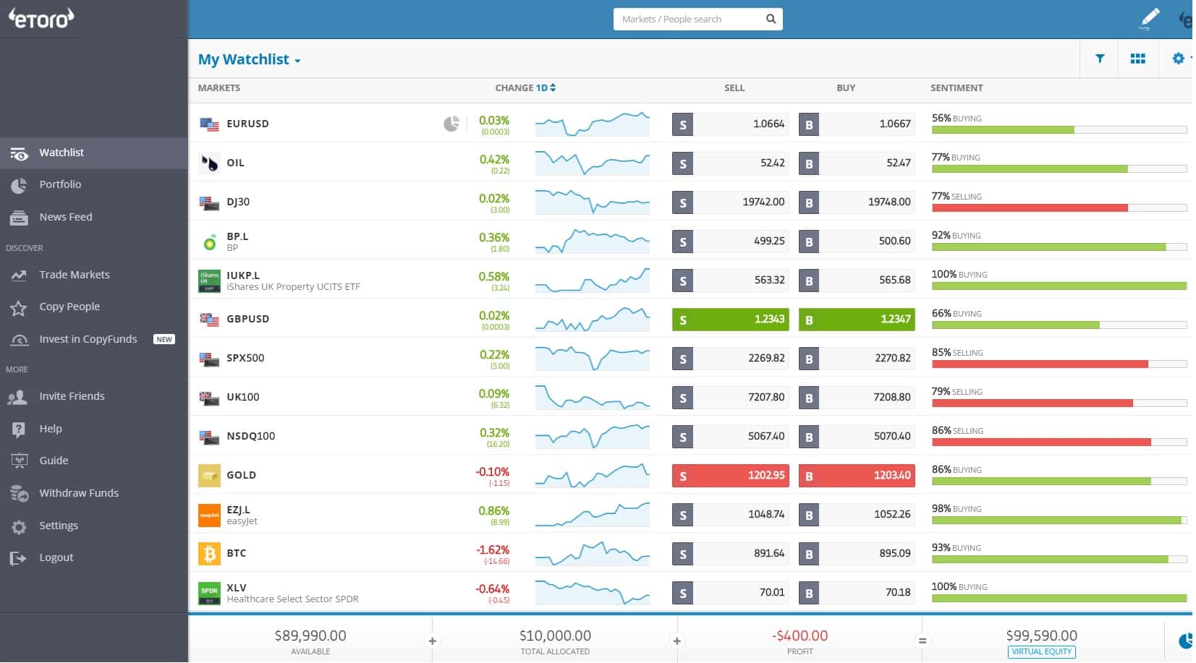The height and width of the screenshot is (663, 1196).
Task: Switch to grid view icon
Action: (x=1138, y=59)
